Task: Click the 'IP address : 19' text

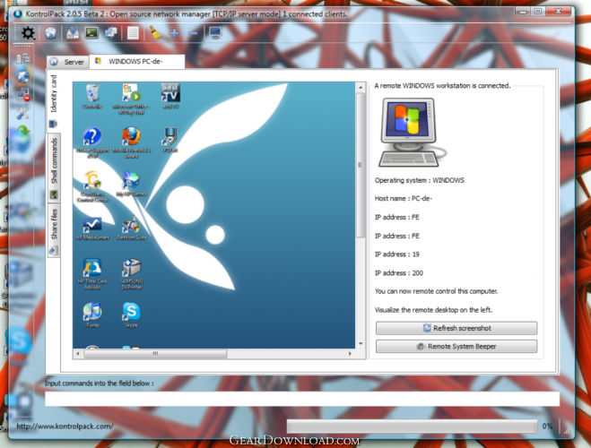Action: coord(396,254)
